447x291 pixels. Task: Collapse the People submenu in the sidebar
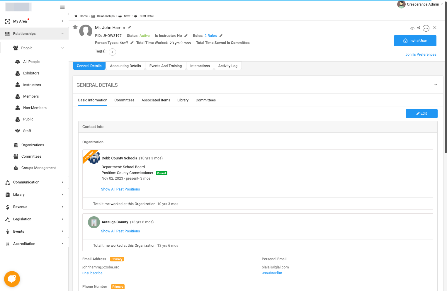click(34, 48)
